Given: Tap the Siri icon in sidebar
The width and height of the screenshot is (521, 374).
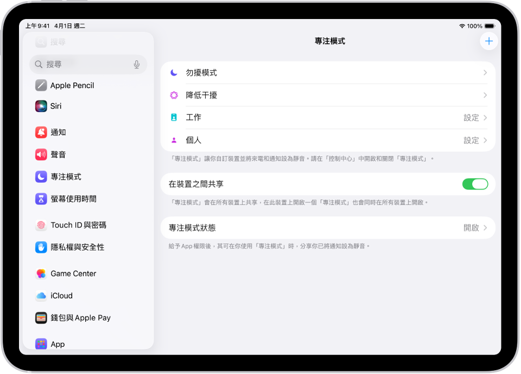Looking at the screenshot, I should coord(41,106).
